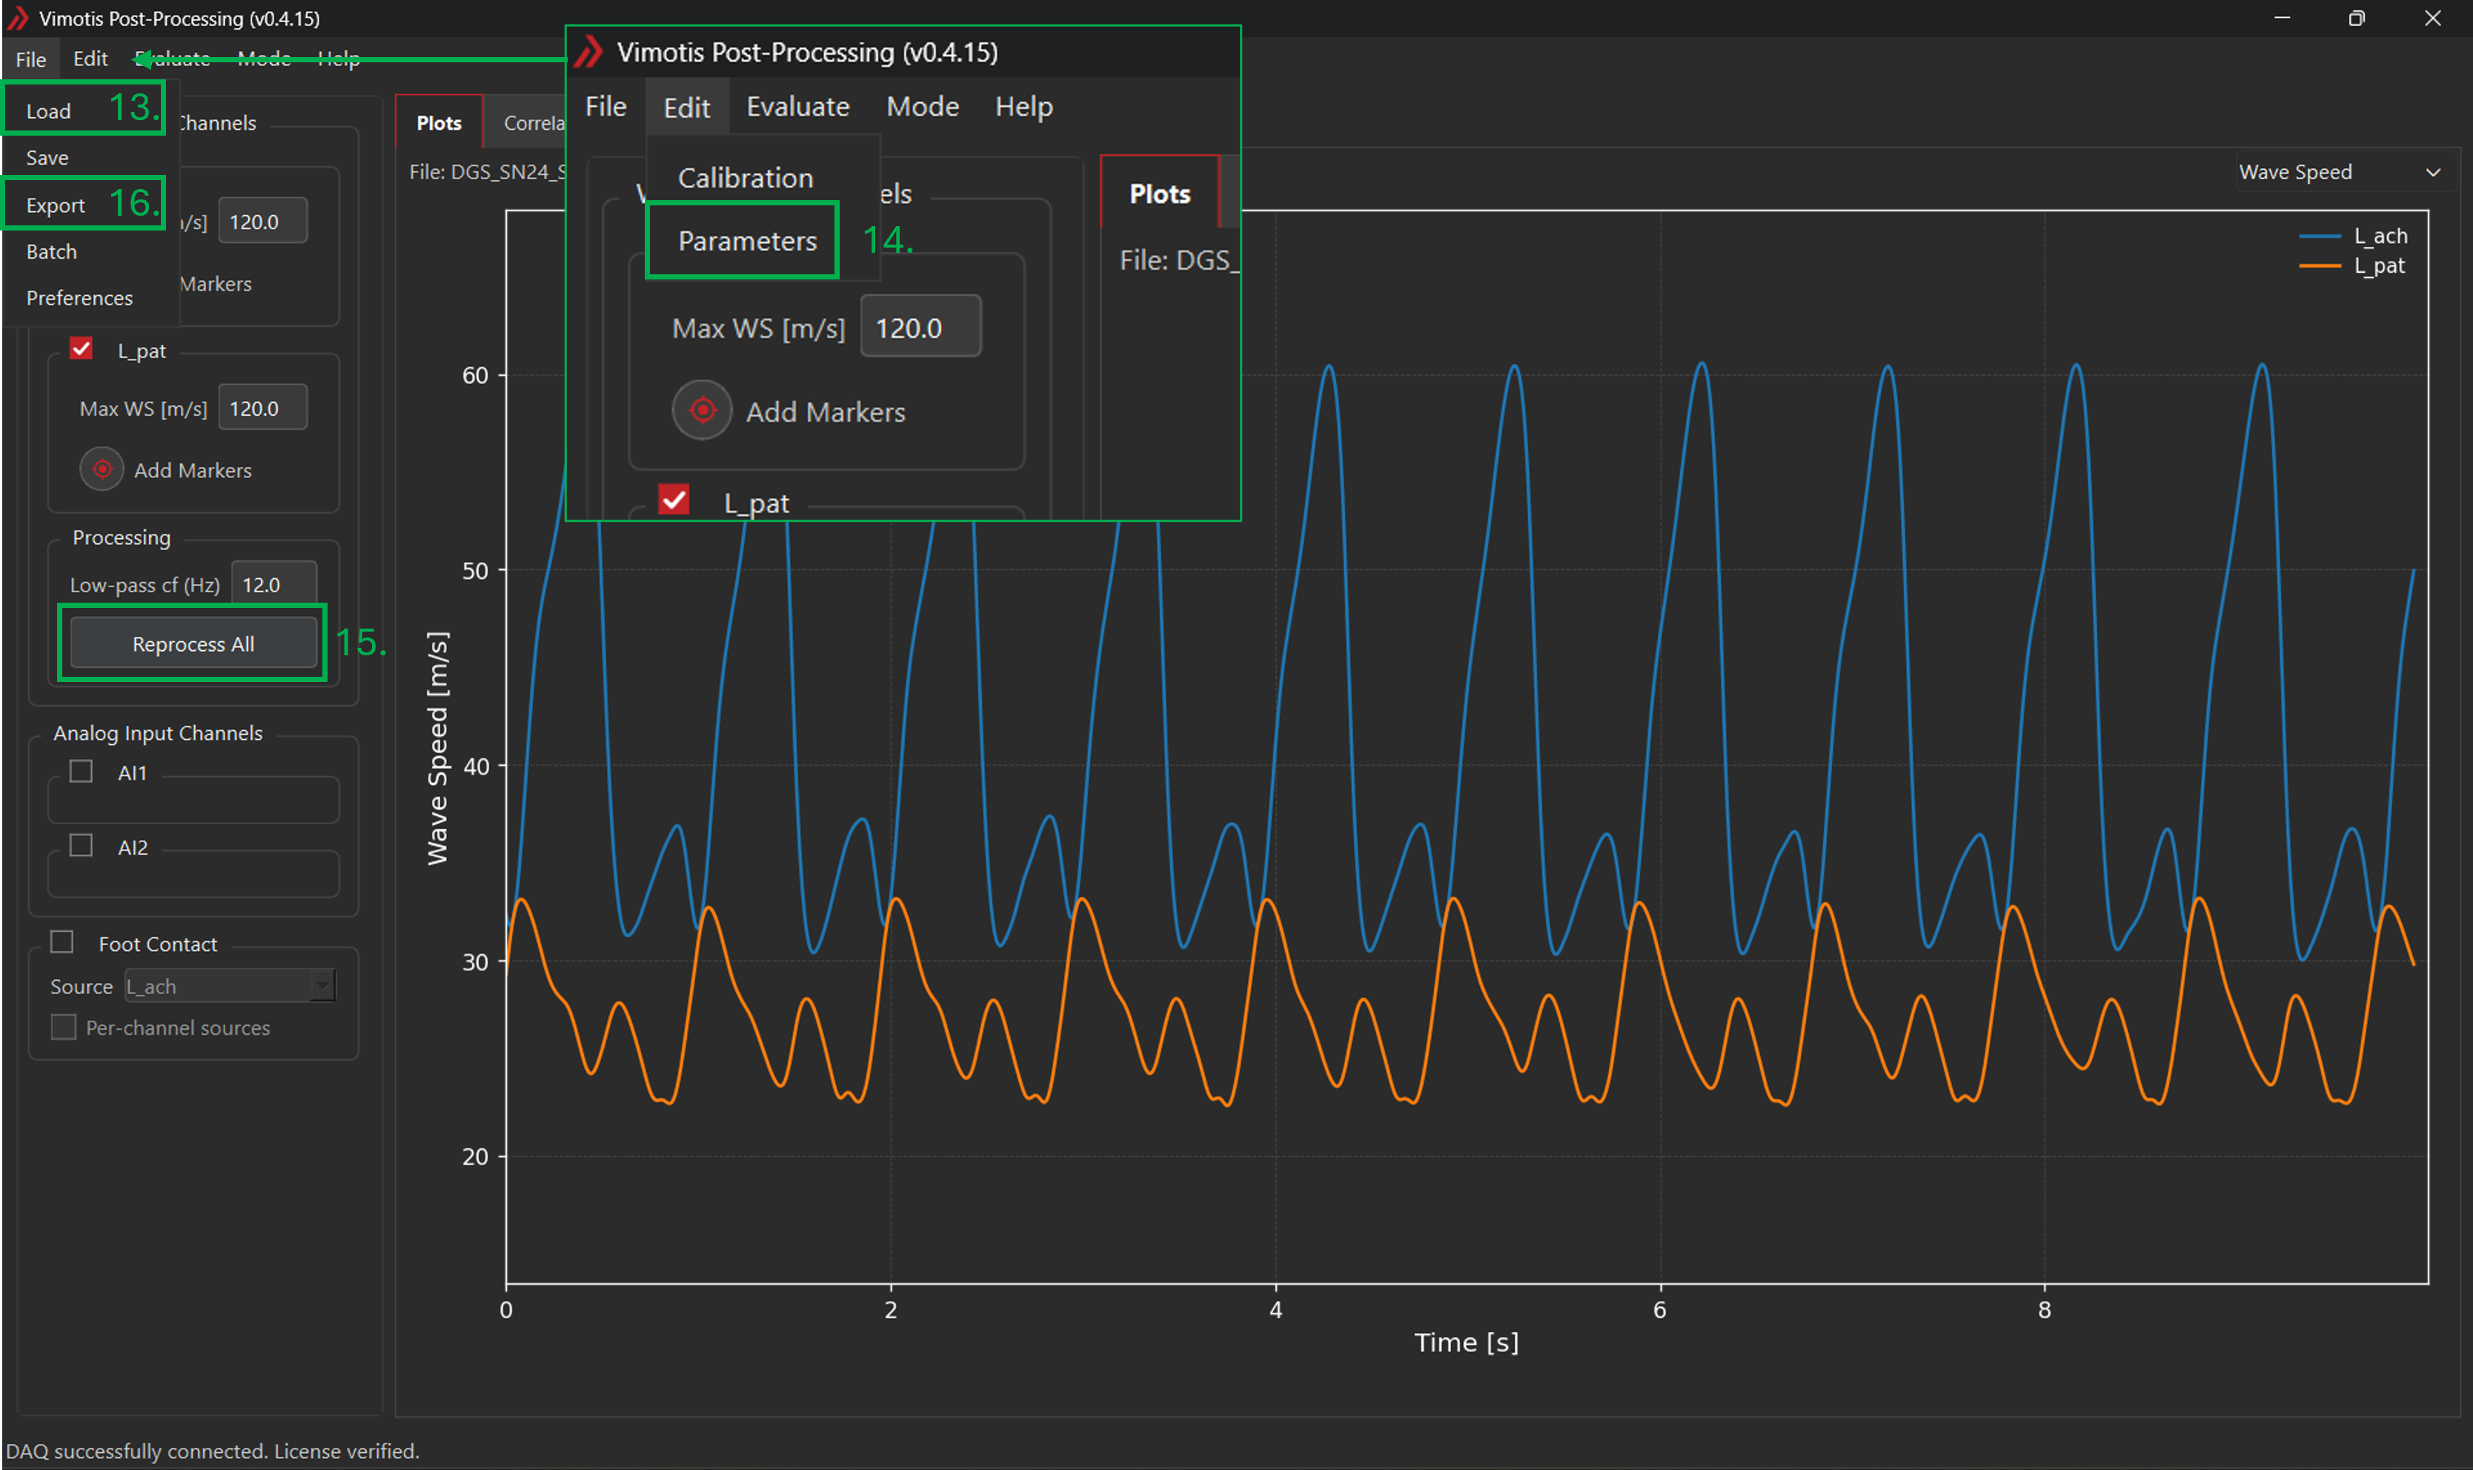This screenshot has width=2473, height=1470.
Task: Close the Vimotis Post-Processing window
Action: tap(2432, 18)
